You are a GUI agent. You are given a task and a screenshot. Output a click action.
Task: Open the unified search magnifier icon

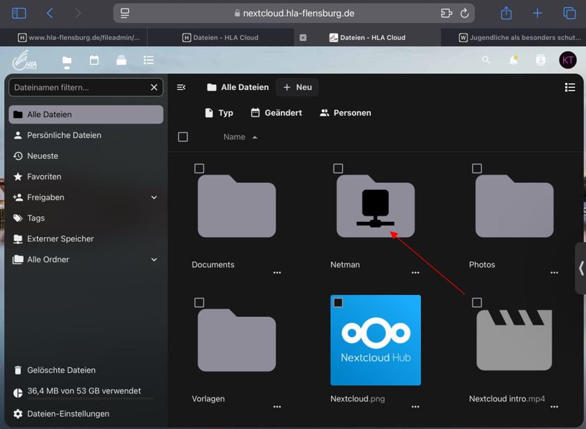click(486, 60)
